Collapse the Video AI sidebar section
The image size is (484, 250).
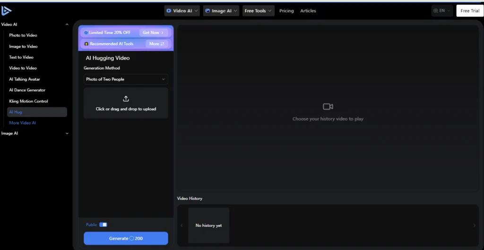click(x=67, y=24)
